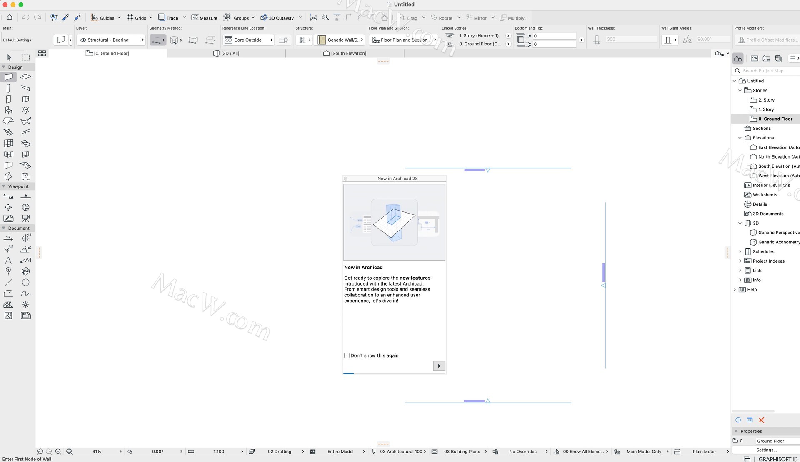Select the Circle tool

point(26,282)
